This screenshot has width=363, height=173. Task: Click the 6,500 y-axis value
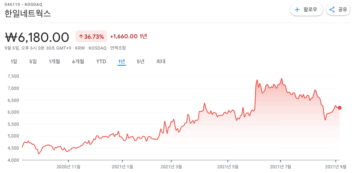coord(14,100)
